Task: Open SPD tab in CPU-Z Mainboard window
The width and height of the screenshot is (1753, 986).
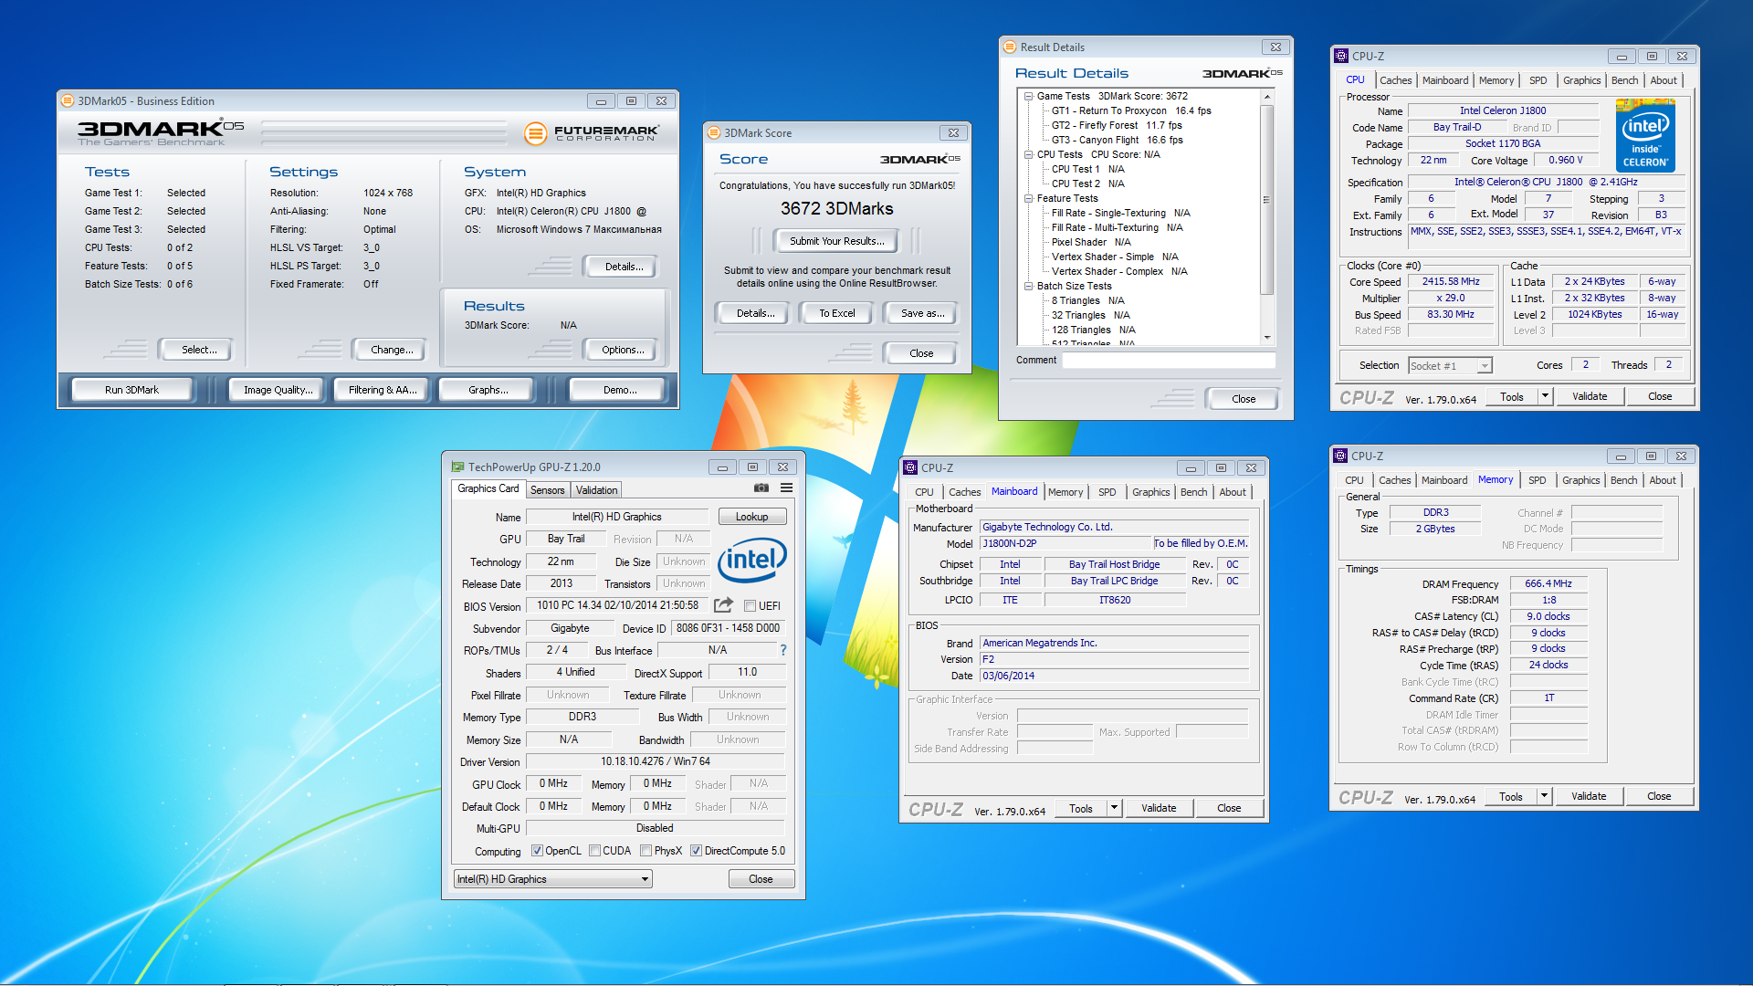Action: [x=1107, y=492]
